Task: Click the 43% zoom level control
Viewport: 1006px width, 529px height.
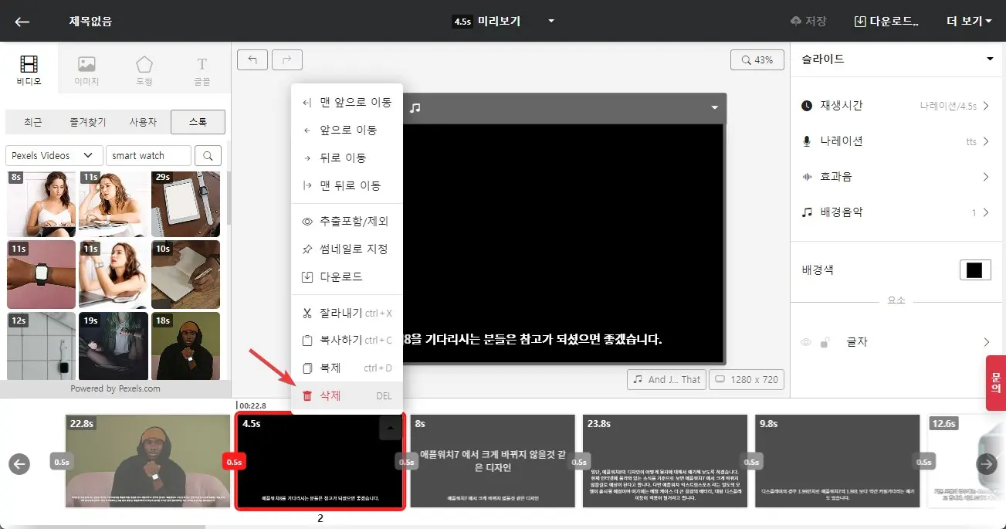Action: point(757,59)
